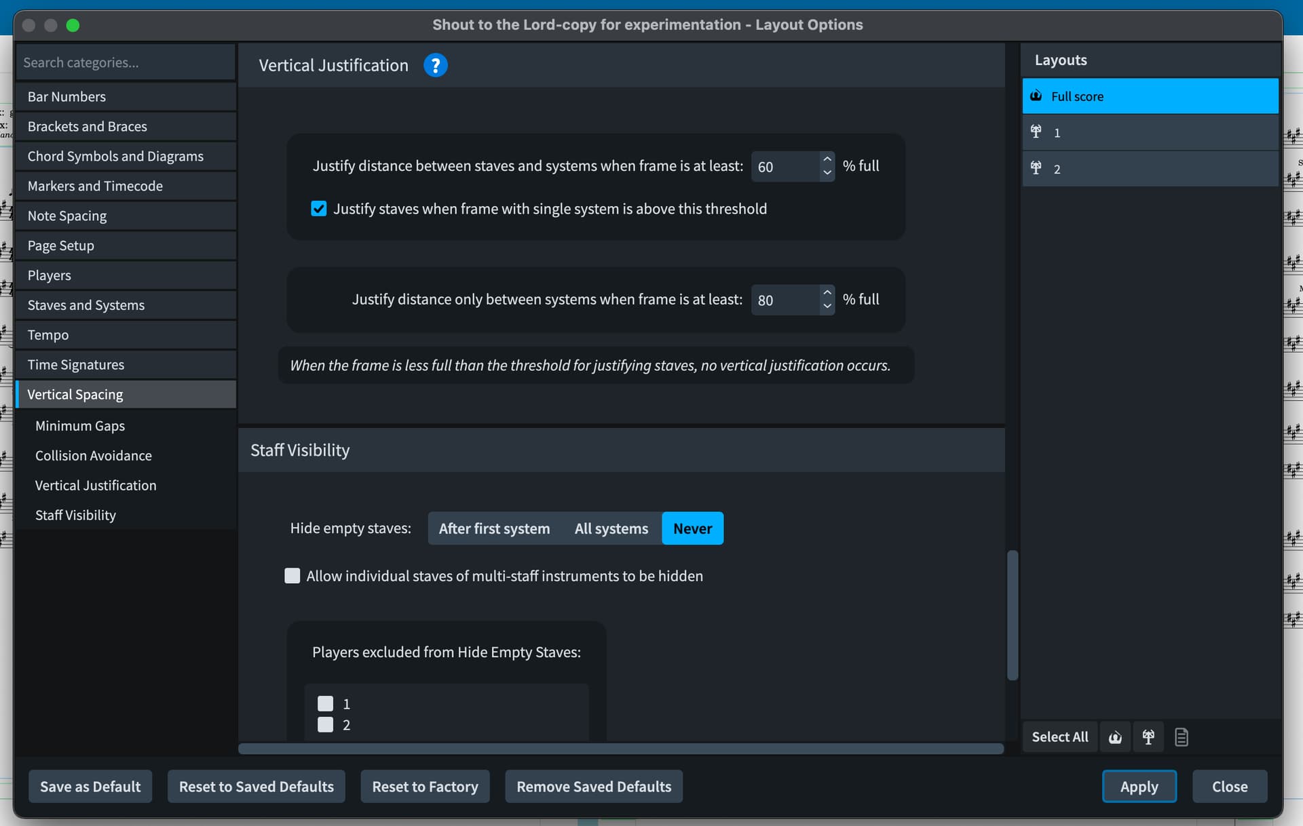The height and width of the screenshot is (826, 1303).
Task: Jump to Collision Avoidance subsection
Action: pyautogui.click(x=93, y=456)
